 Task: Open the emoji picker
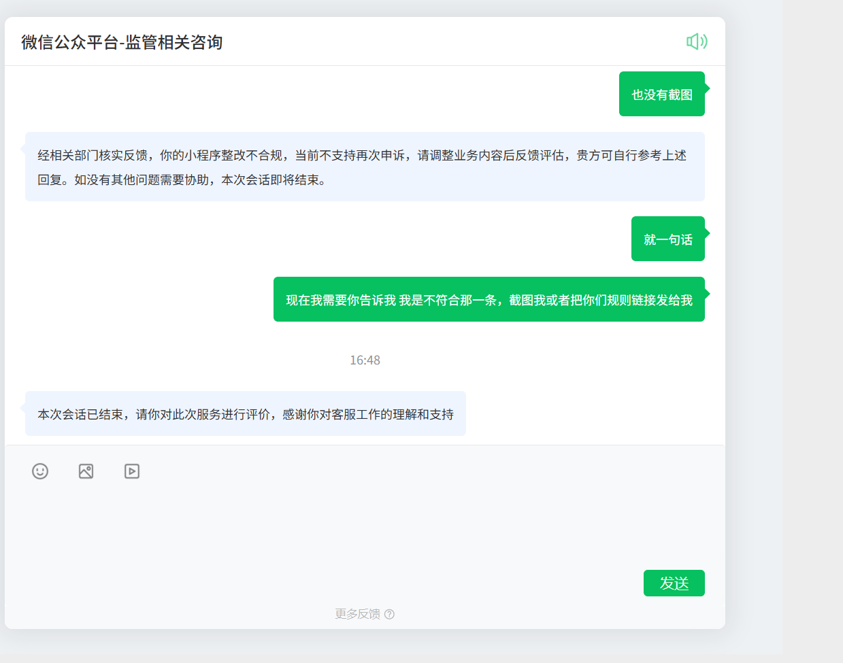point(40,471)
